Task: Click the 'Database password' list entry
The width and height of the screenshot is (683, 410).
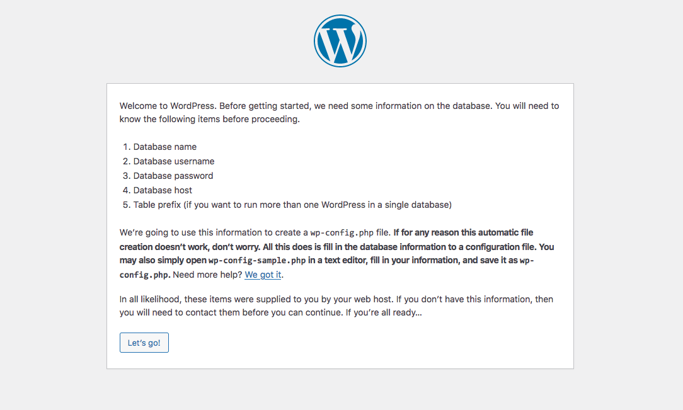Action: point(173,175)
